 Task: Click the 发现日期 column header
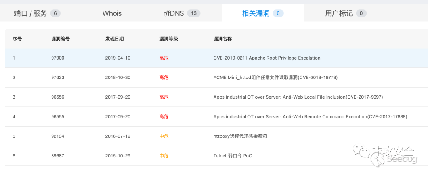tap(115, 39)
